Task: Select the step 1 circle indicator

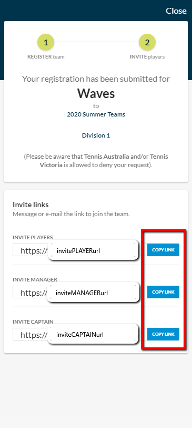Action: 46,43
